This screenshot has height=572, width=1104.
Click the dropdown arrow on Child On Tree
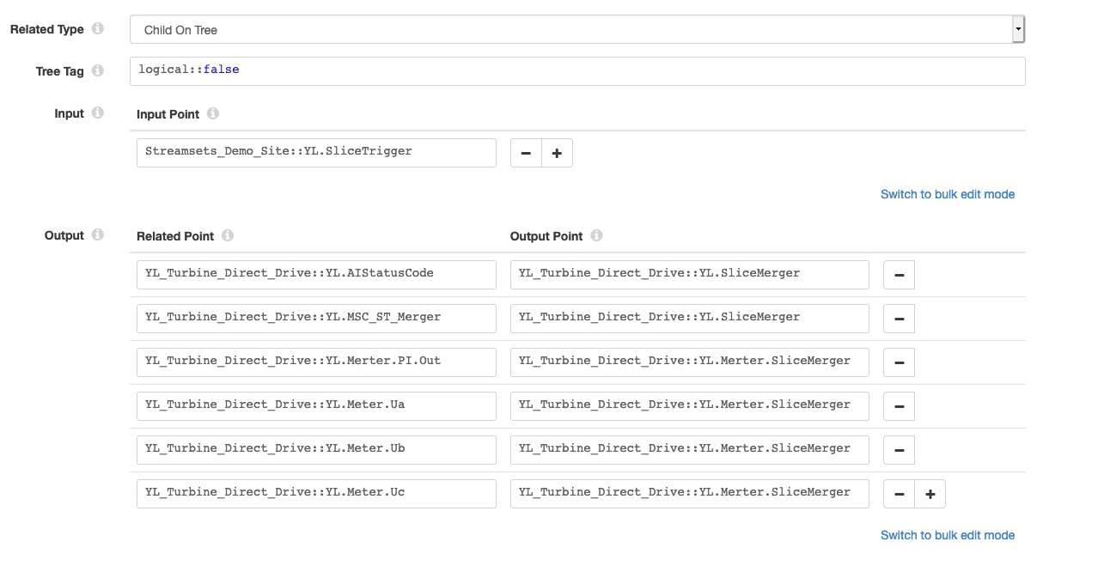[1016, 28]
